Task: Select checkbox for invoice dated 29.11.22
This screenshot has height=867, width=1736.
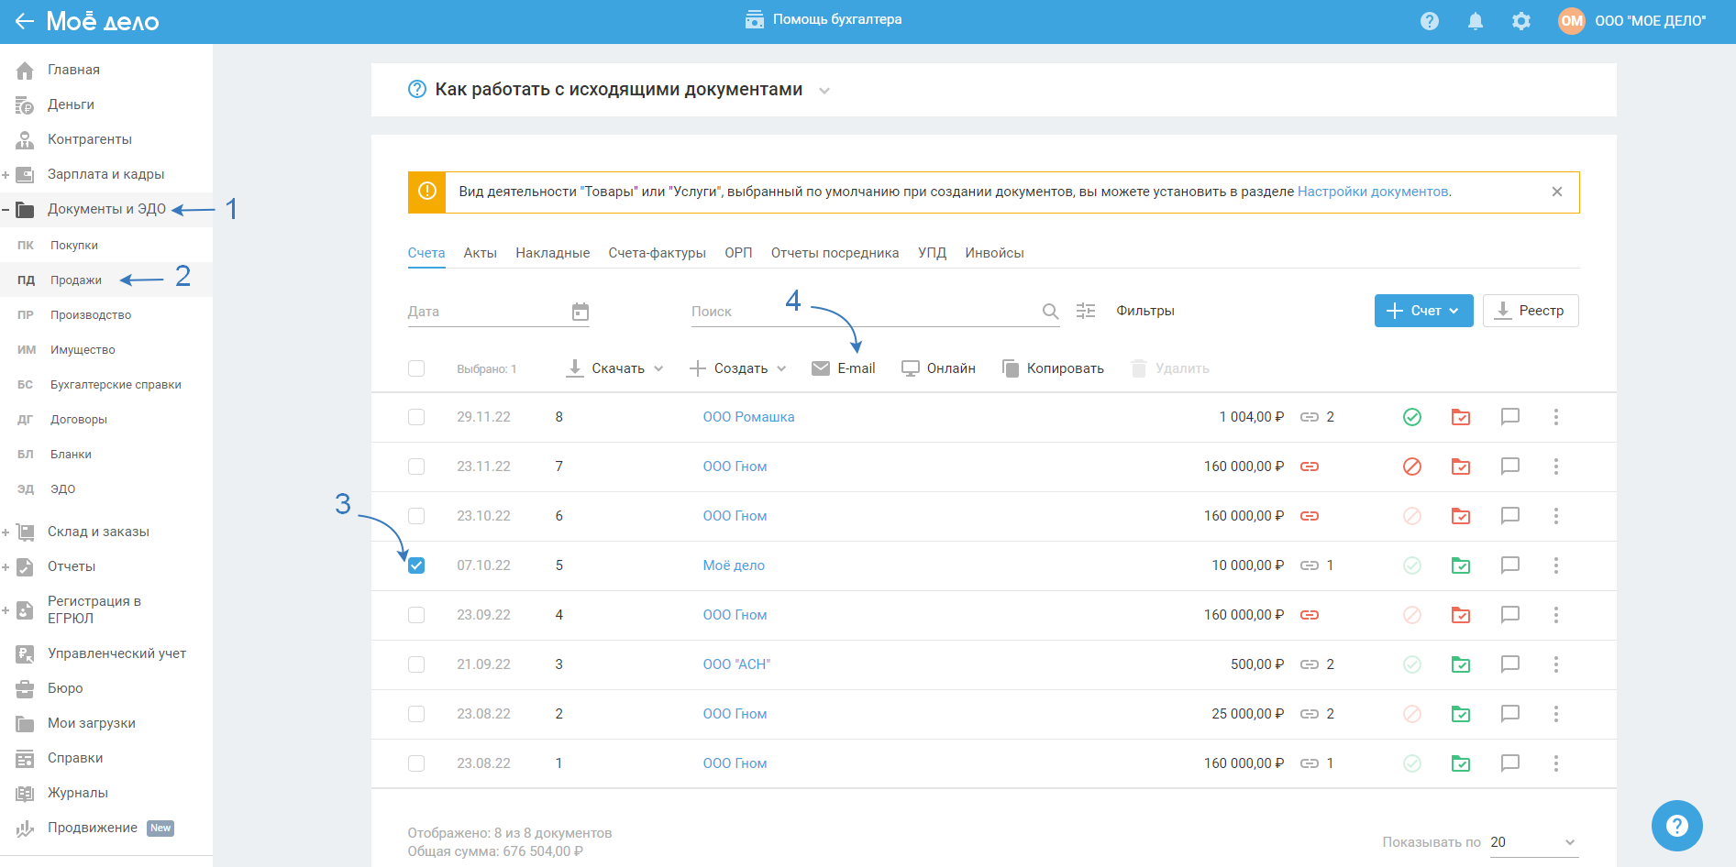Action: click(416, 417)
